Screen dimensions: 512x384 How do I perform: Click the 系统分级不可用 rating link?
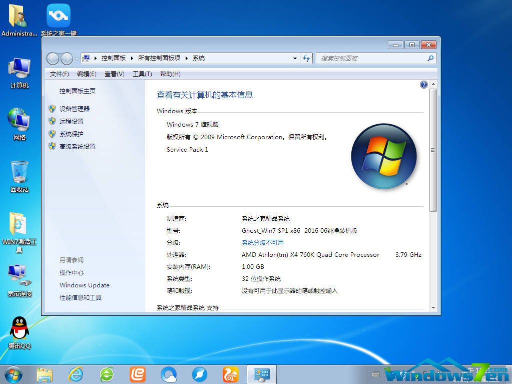262,242
